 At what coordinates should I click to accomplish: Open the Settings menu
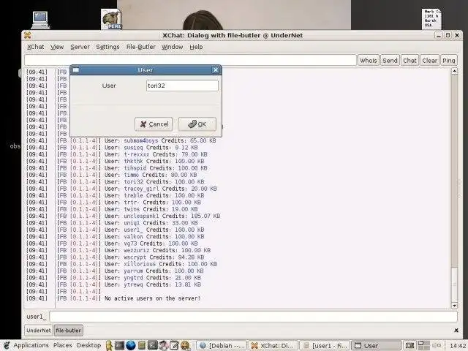coord(107,47)
